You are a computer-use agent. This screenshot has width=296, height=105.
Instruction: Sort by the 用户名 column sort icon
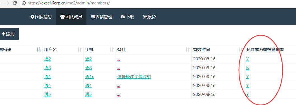click(80, 50)
